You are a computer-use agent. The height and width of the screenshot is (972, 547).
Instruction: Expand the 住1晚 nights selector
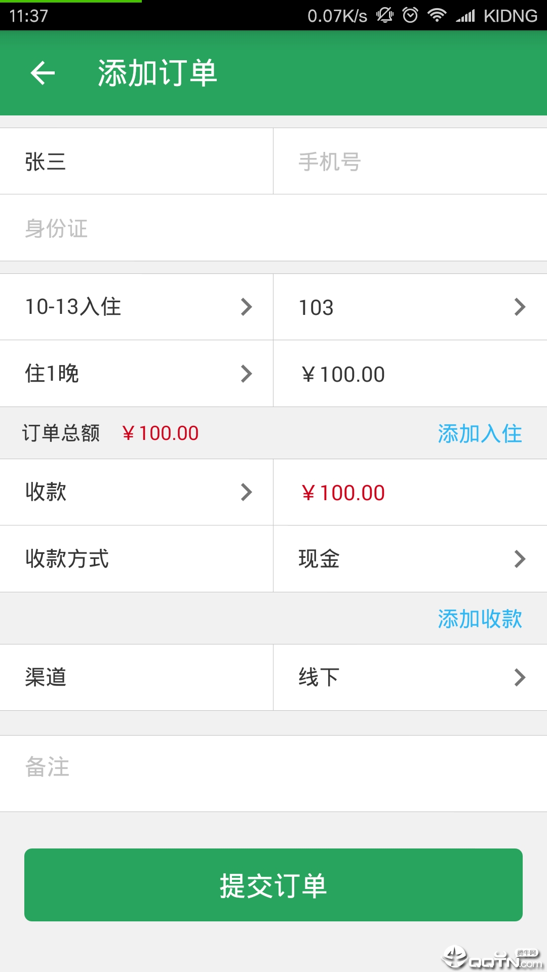click(137, 374)
